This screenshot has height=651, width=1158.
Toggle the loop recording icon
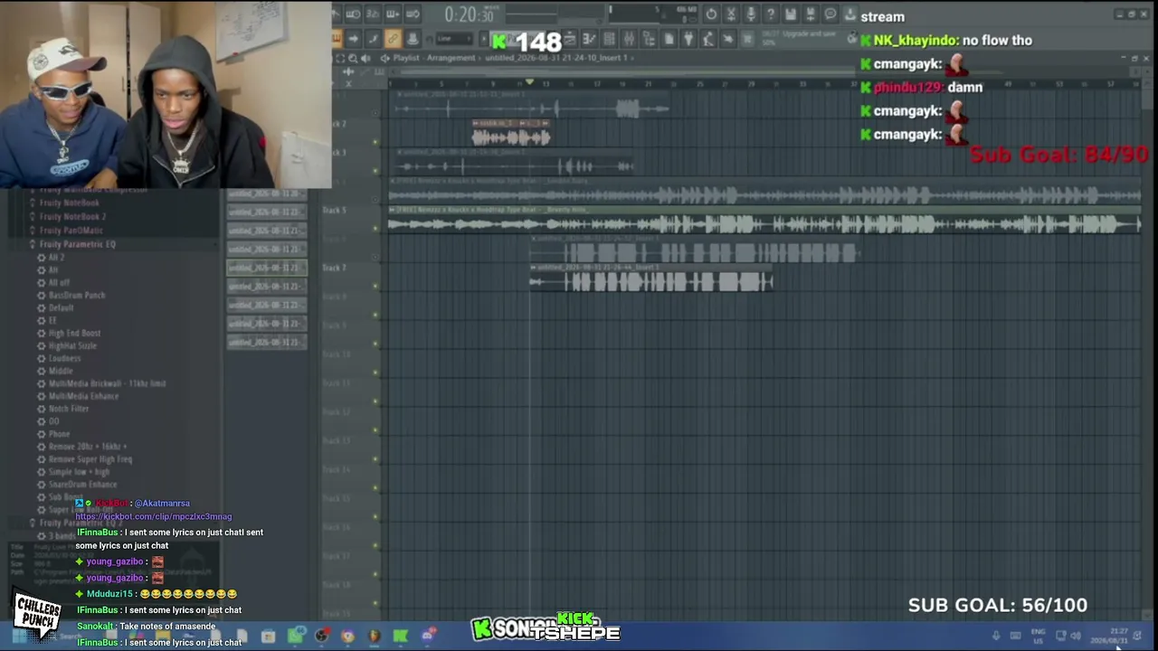(413, 14)
